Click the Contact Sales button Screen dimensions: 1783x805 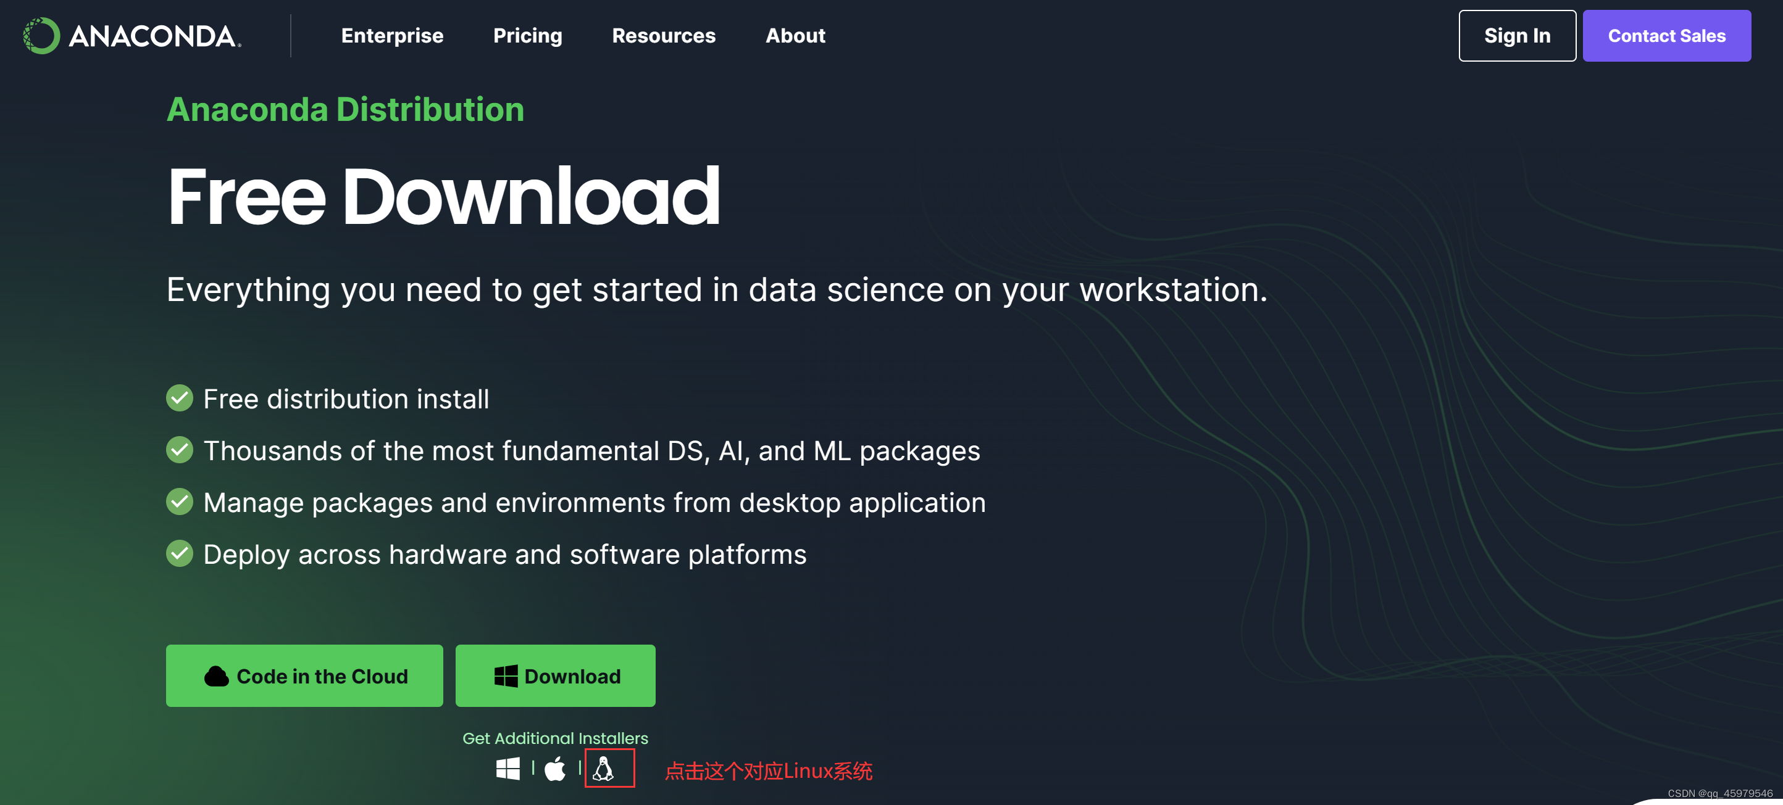tap(1666, 35)
